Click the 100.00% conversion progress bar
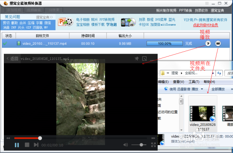The height and width of the screenshot is (153, 233). tap(165, 44)
